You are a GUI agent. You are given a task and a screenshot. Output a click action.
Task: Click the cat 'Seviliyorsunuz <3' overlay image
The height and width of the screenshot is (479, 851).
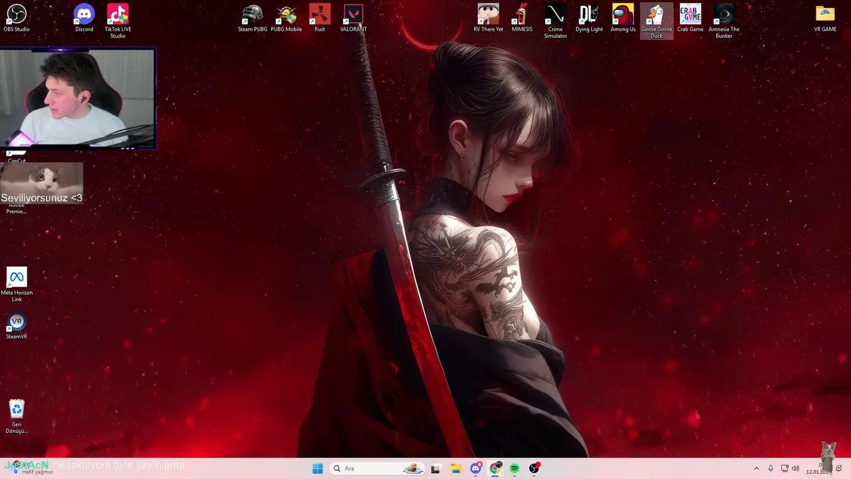pos(41,183)
